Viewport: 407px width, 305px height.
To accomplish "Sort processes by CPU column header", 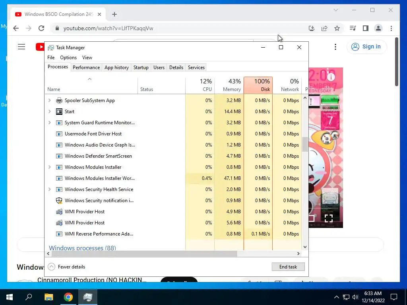I will [x=200, y=85].
